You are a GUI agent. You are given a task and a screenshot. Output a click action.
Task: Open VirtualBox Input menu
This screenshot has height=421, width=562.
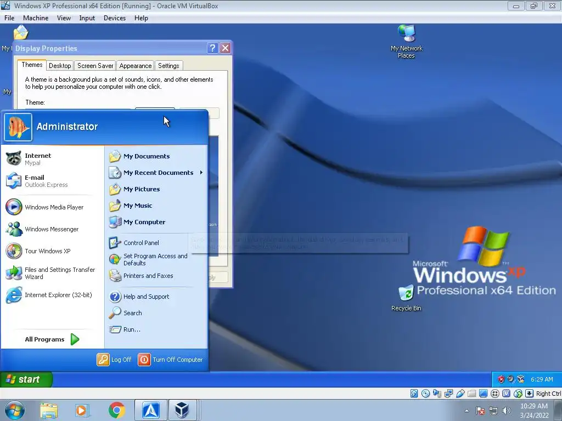87,18
